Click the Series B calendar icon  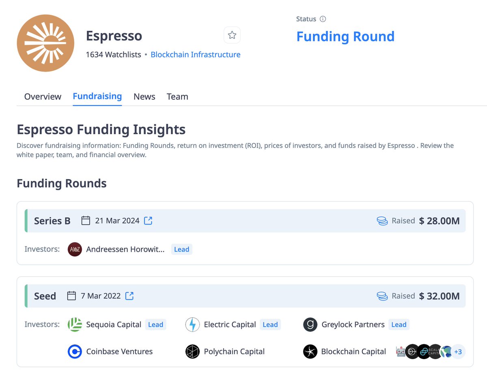coord(86,221)
